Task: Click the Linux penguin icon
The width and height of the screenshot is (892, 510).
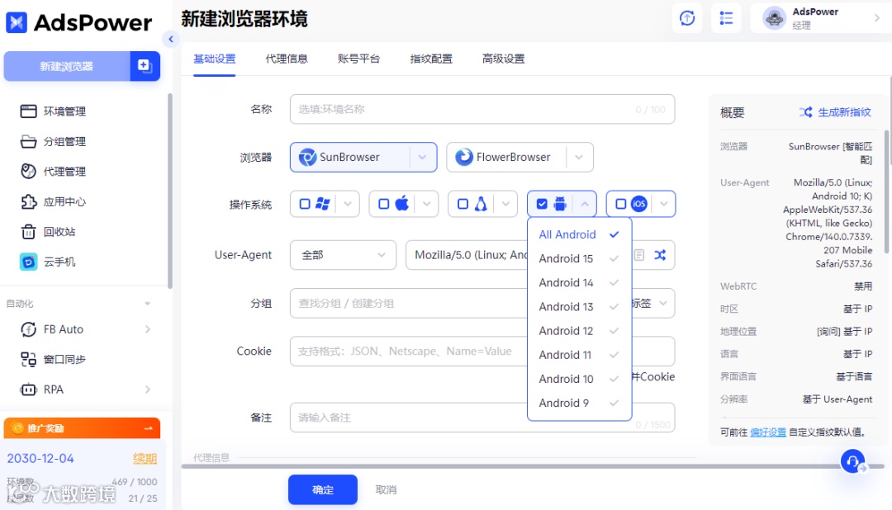Action: [481, 204]
